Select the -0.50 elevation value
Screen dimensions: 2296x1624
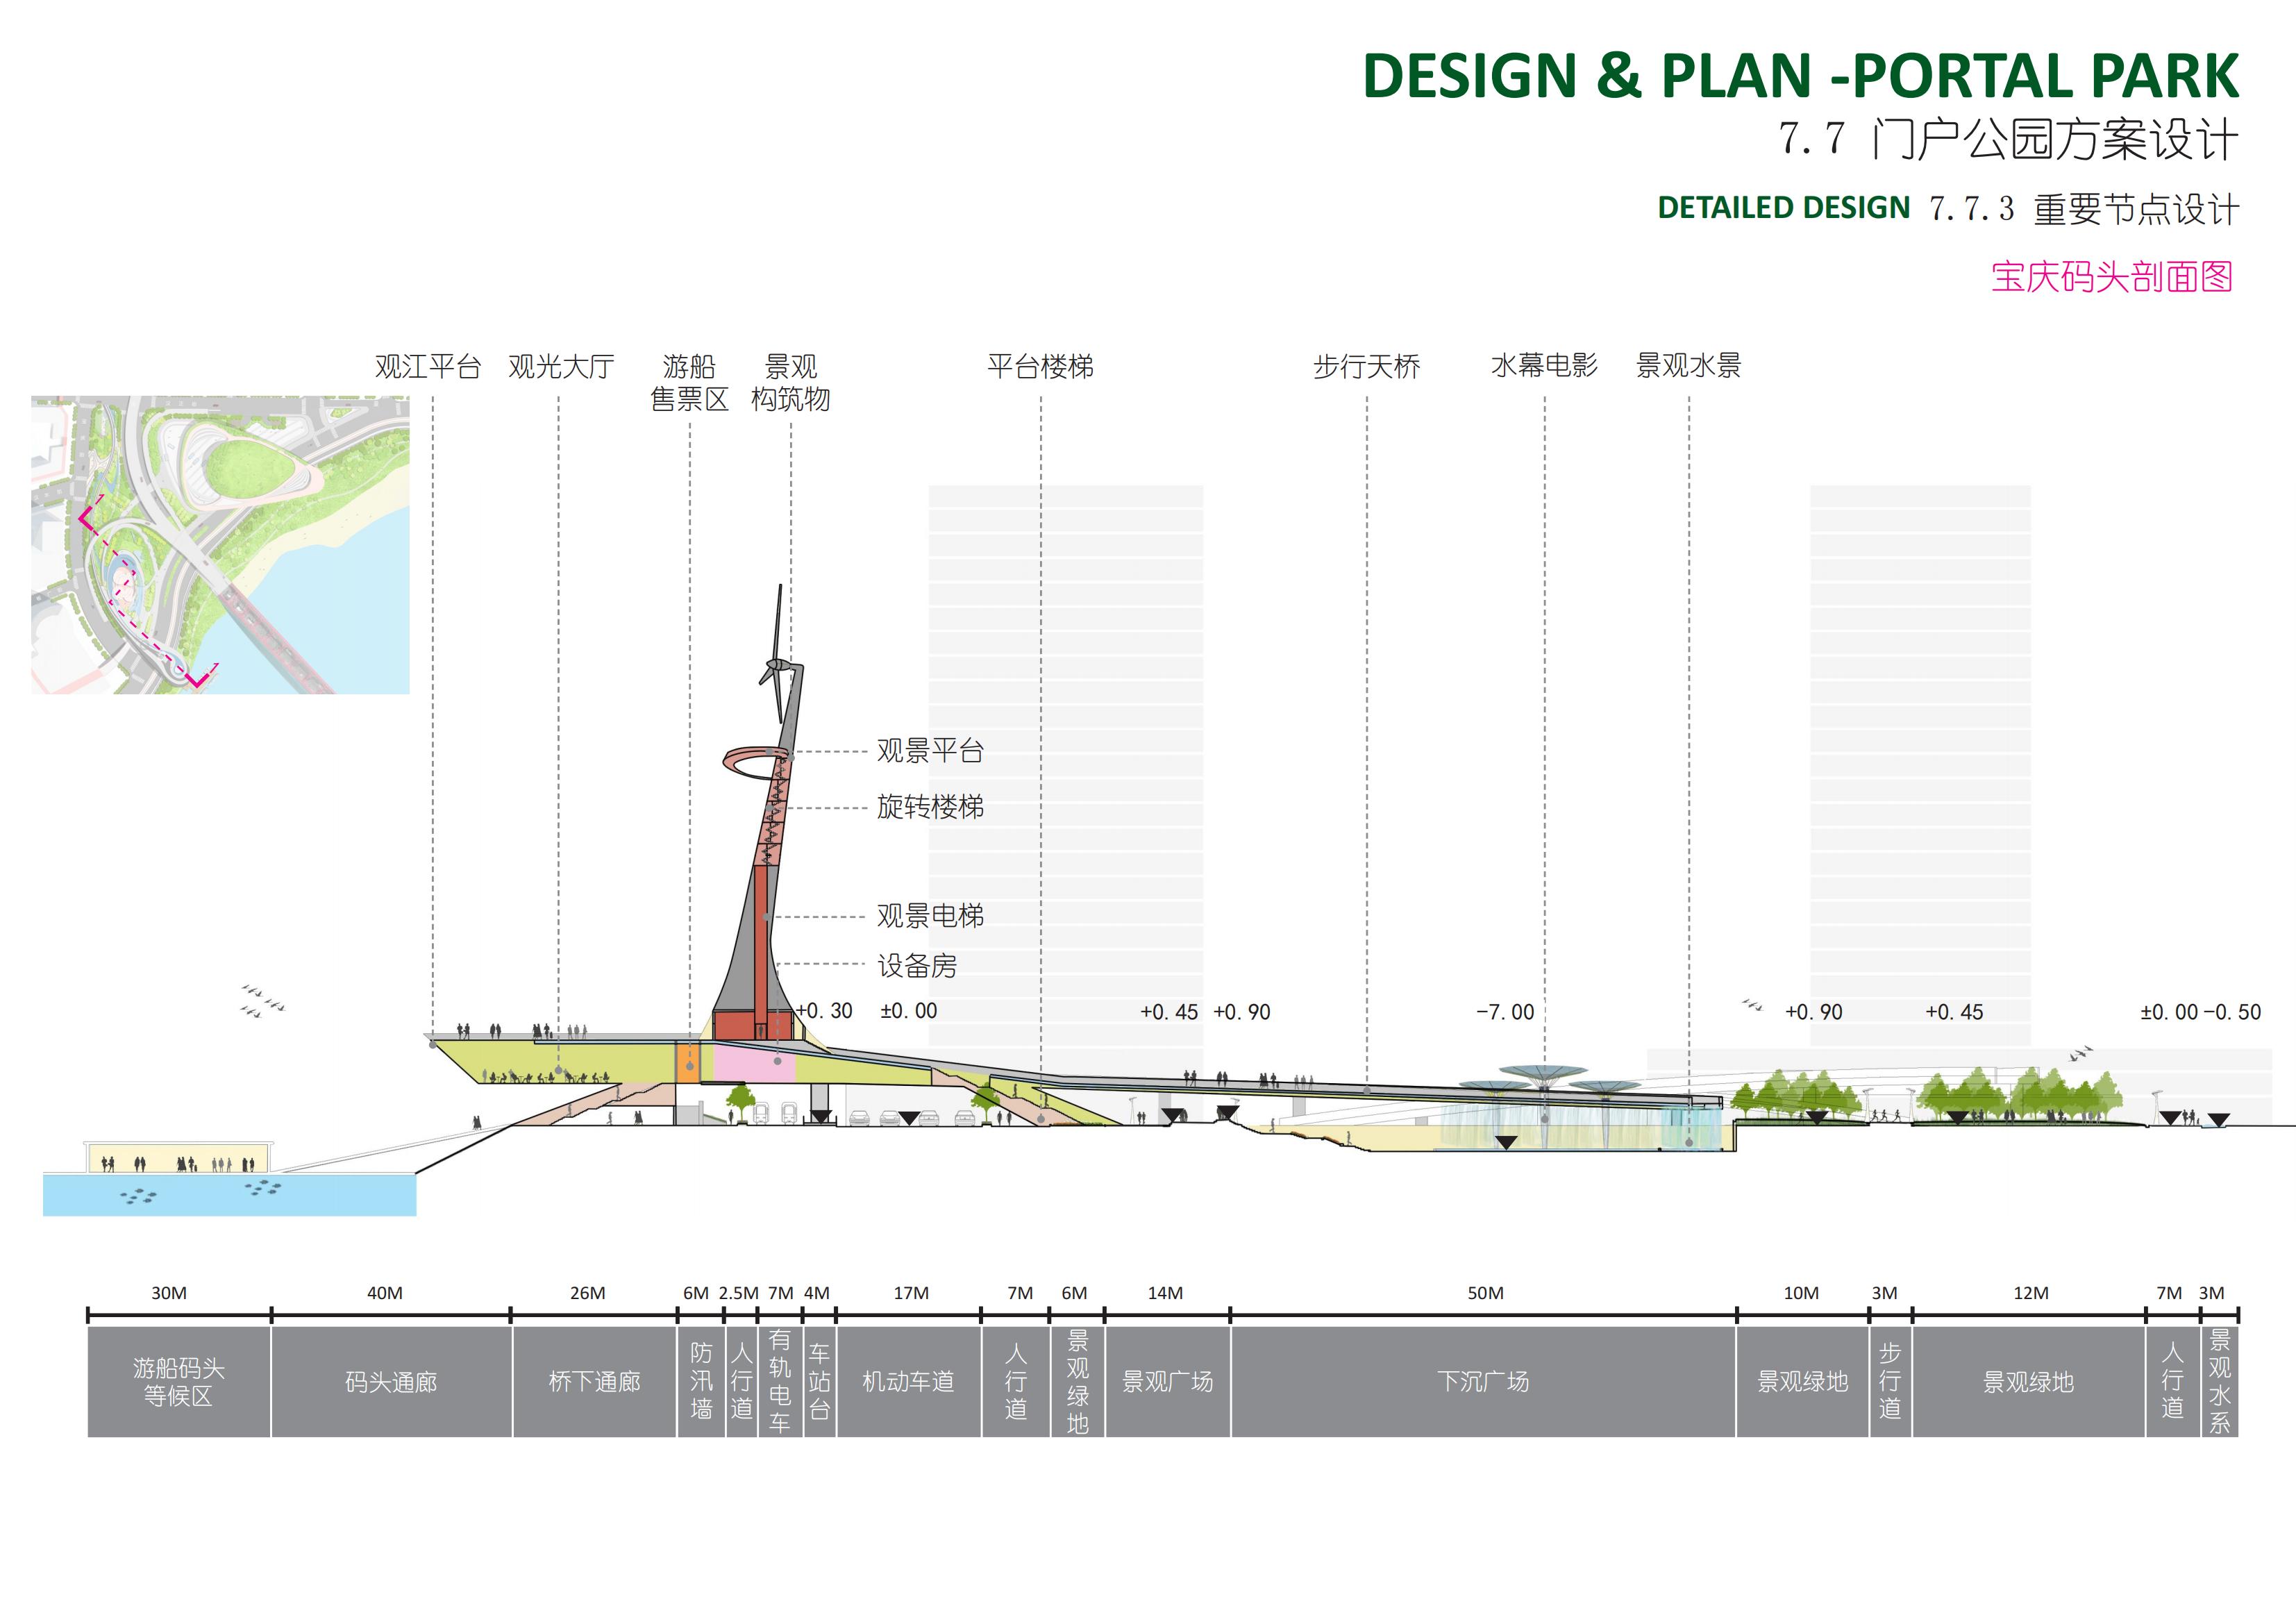[2232, 1012]
